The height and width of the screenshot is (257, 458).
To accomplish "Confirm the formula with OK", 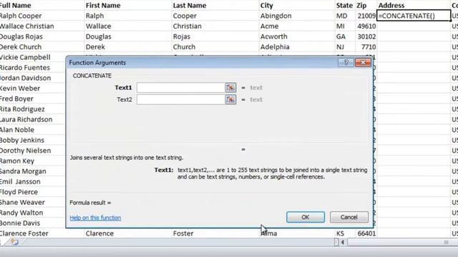I will (x=306, y=217).
